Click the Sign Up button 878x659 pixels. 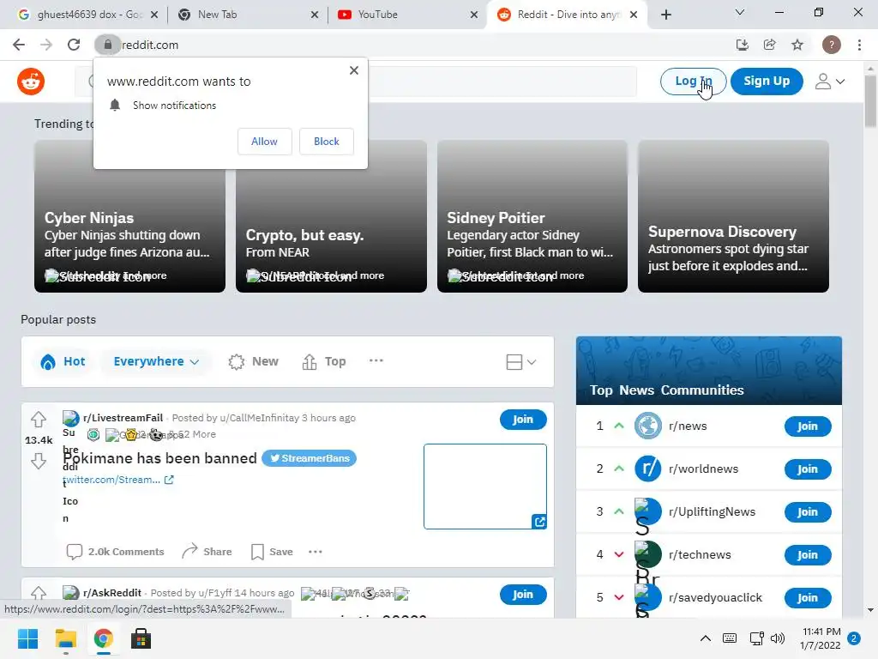click(767, 82)
